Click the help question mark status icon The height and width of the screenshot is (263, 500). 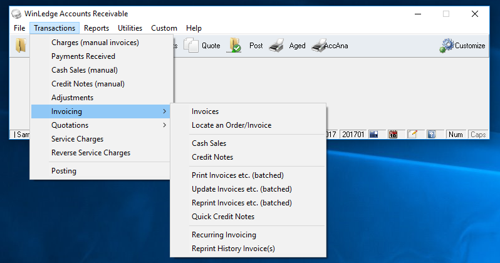coord(431,135)
